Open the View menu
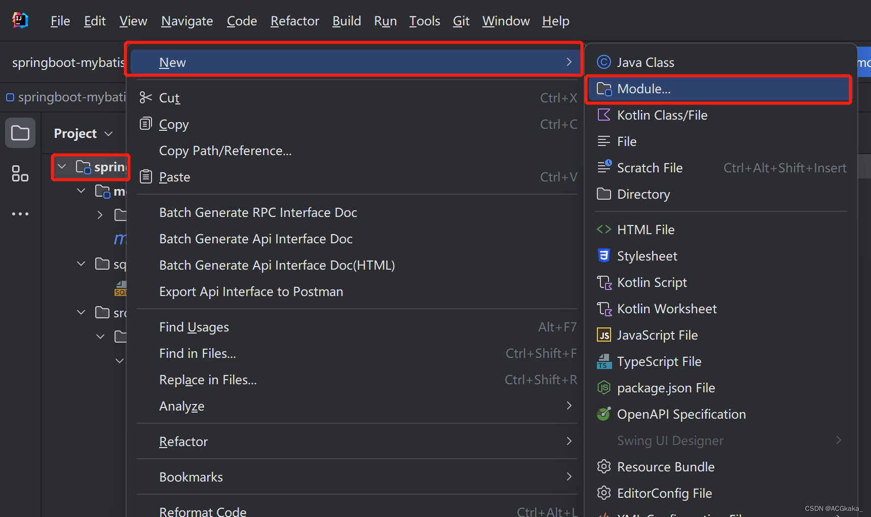871x517 pixels. point(133,21)
